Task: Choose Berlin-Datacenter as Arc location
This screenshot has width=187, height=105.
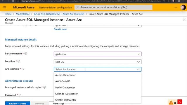Action: (98, 87)
